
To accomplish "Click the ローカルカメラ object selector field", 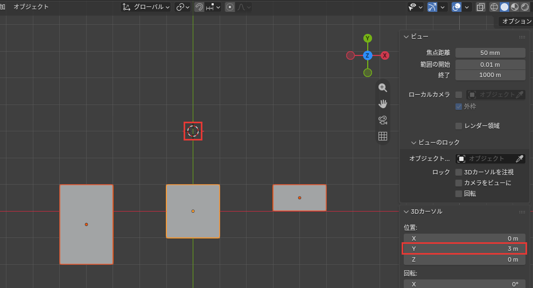I will [x=492, y=95].
